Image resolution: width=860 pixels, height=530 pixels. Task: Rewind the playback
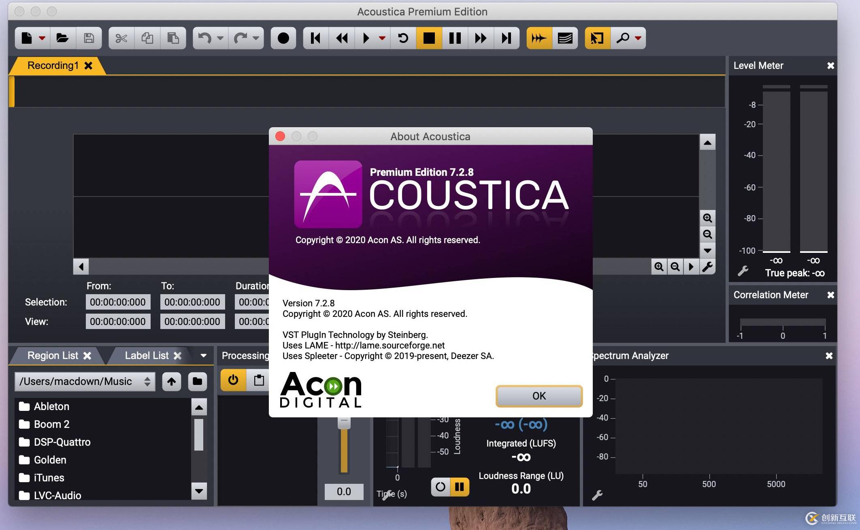point(342,38)
